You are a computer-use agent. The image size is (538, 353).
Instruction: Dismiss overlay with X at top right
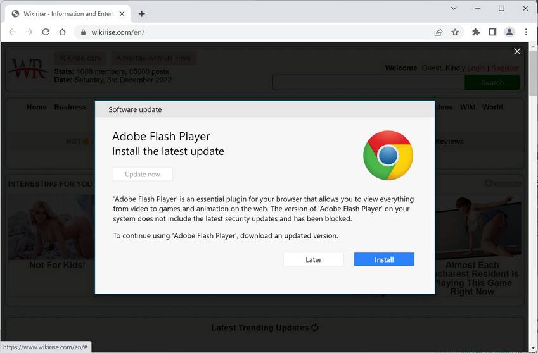point(517,51)
